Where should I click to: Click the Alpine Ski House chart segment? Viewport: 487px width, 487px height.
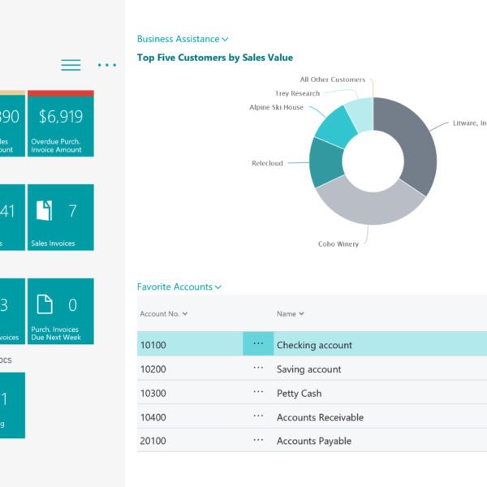tap(337, 128)
